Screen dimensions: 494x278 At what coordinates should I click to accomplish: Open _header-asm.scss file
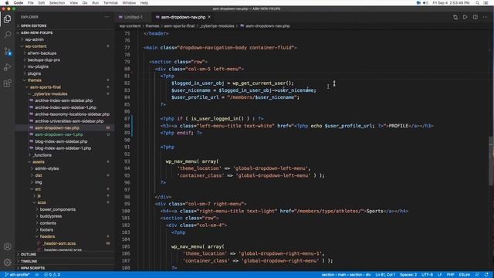point(59,243)
